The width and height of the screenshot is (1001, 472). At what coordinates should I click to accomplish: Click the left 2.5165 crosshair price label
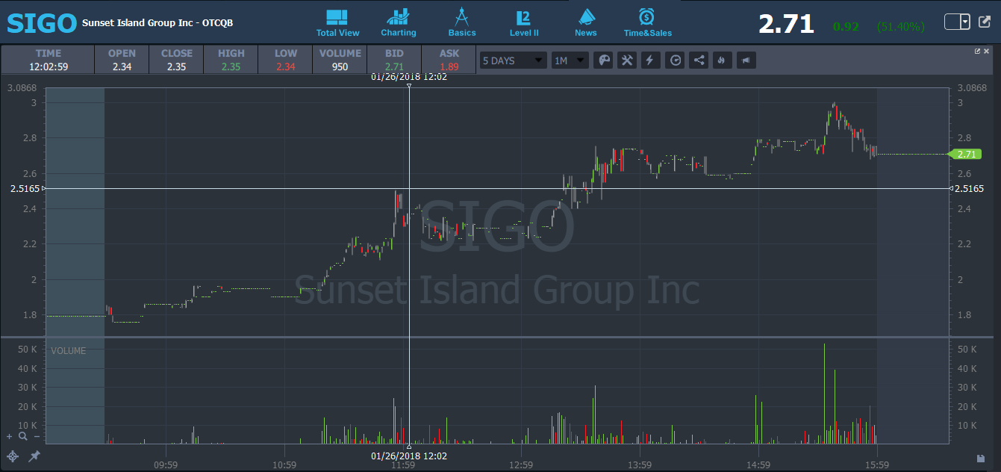pos(25,189)
